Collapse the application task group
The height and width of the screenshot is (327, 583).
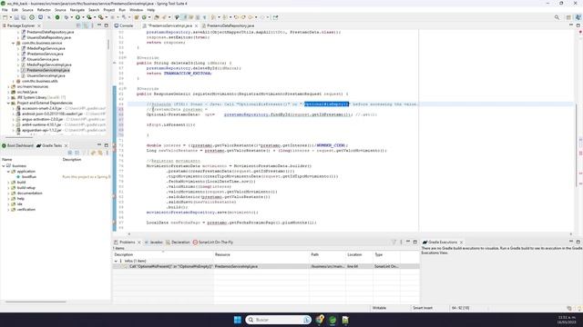[8, 172]
